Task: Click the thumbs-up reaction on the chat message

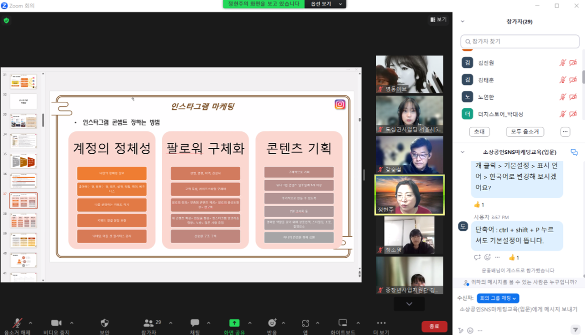Action: [513, 257]
